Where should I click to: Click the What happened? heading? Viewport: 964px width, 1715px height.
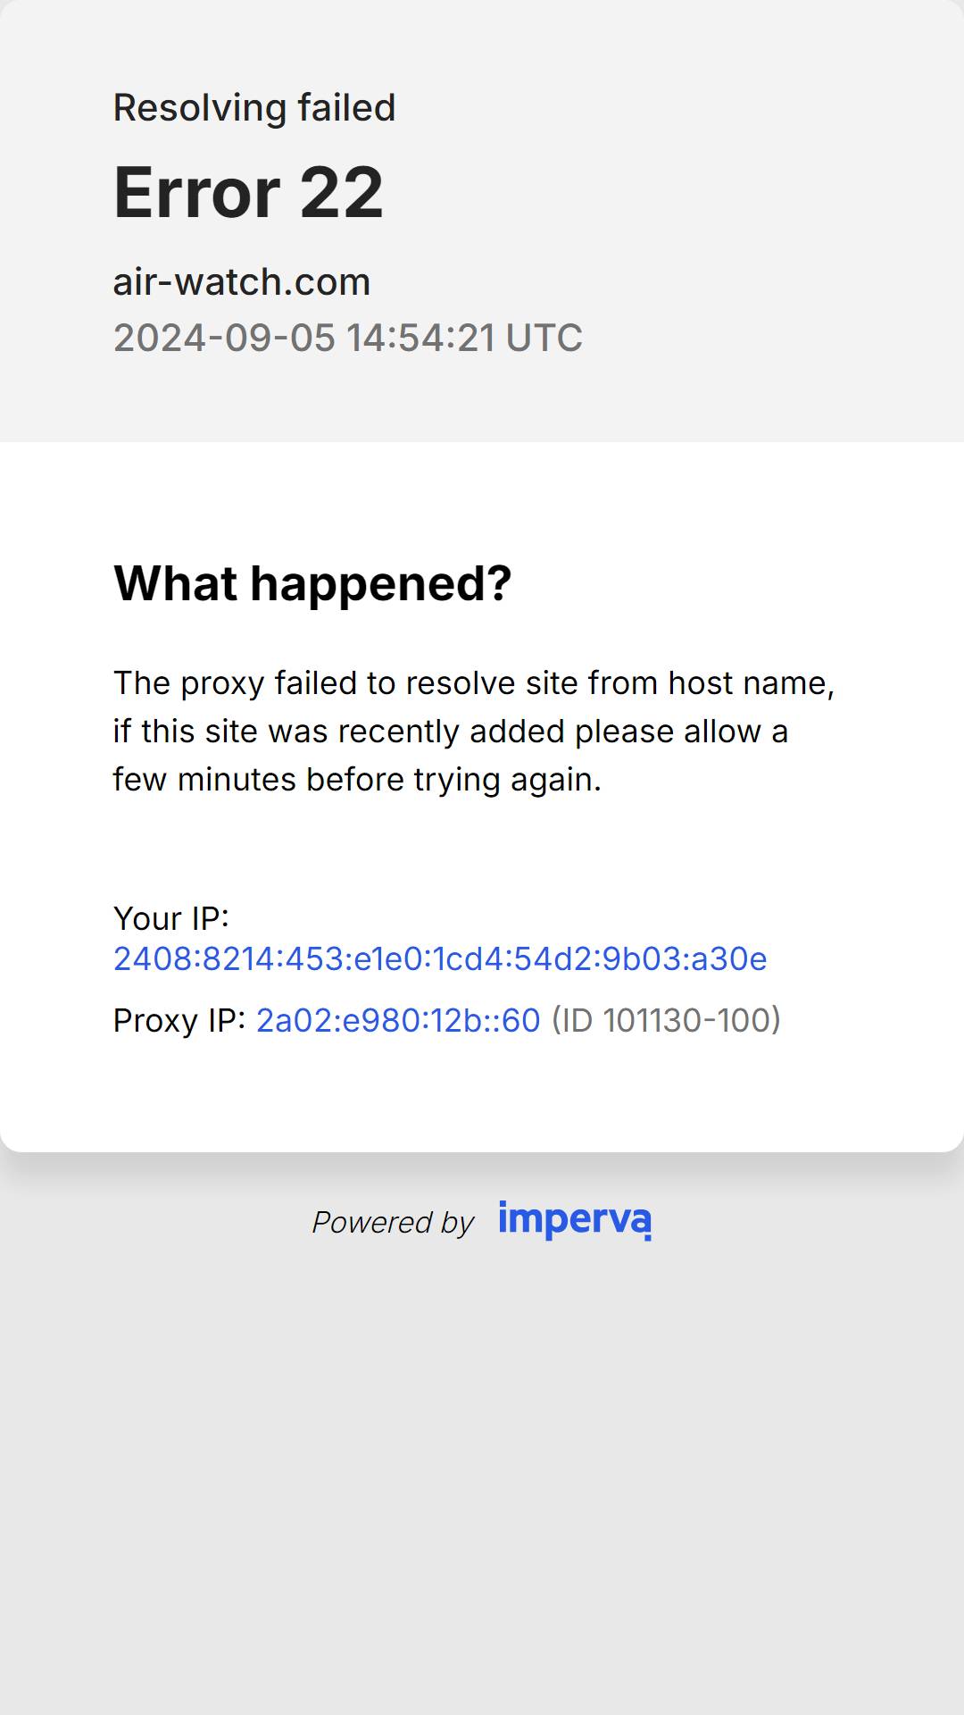(312, 584)
